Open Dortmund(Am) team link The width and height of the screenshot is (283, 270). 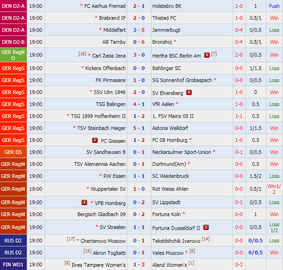(x=169, y=164)
